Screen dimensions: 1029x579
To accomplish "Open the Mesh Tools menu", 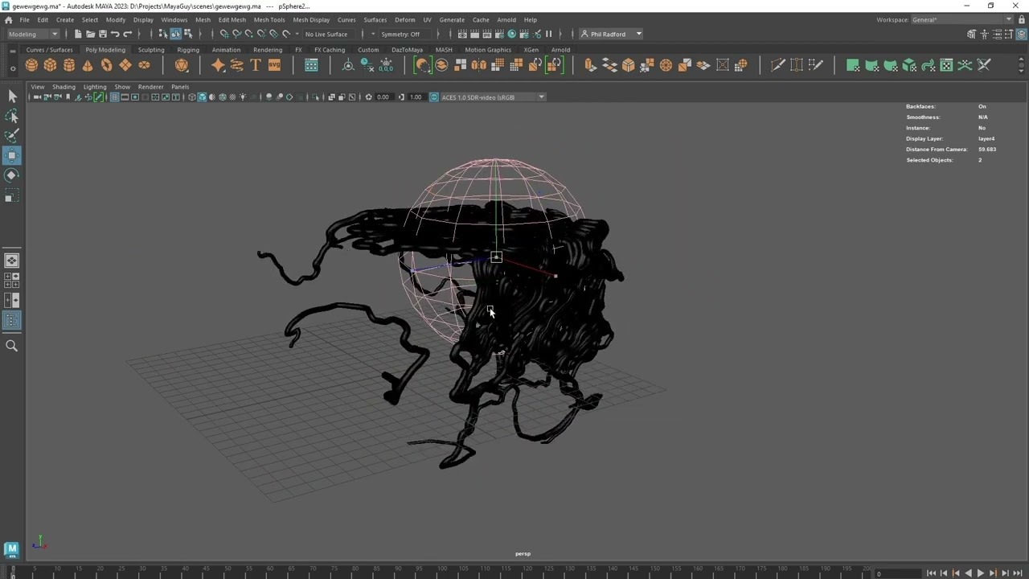I will point(269,19).
